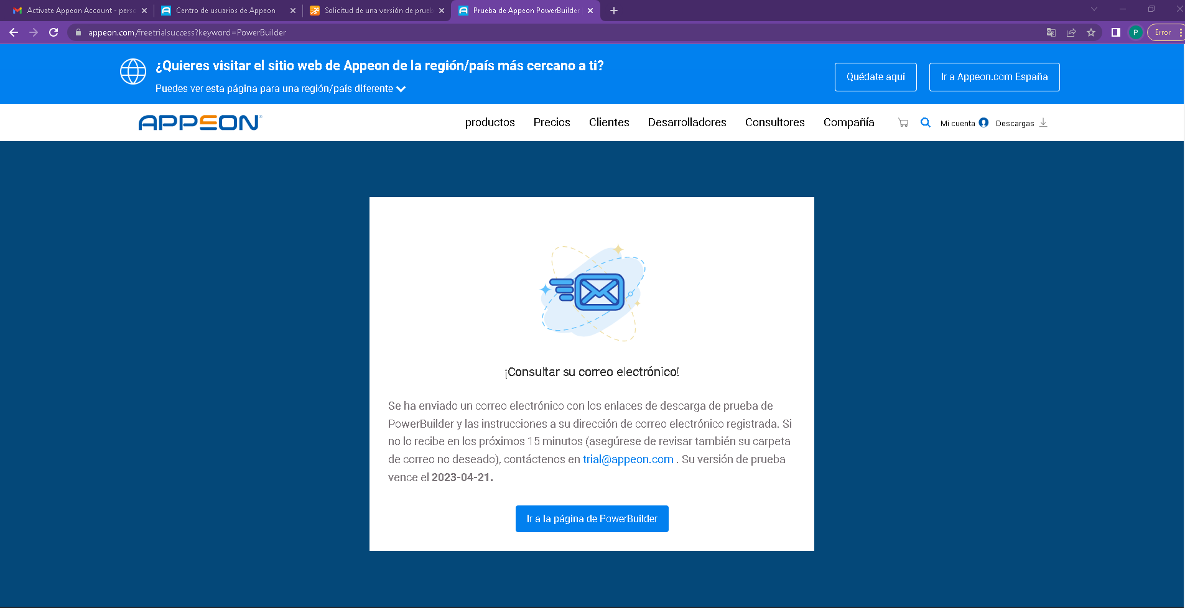1185x608 pixels.
Task: Click the shopping cart icon
Action: (903, 123)
